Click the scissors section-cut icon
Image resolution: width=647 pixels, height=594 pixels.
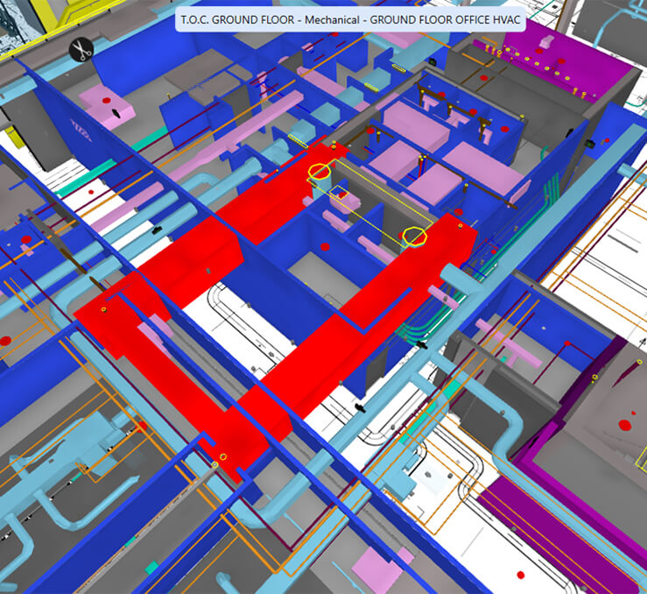click(x=81, y=50)
